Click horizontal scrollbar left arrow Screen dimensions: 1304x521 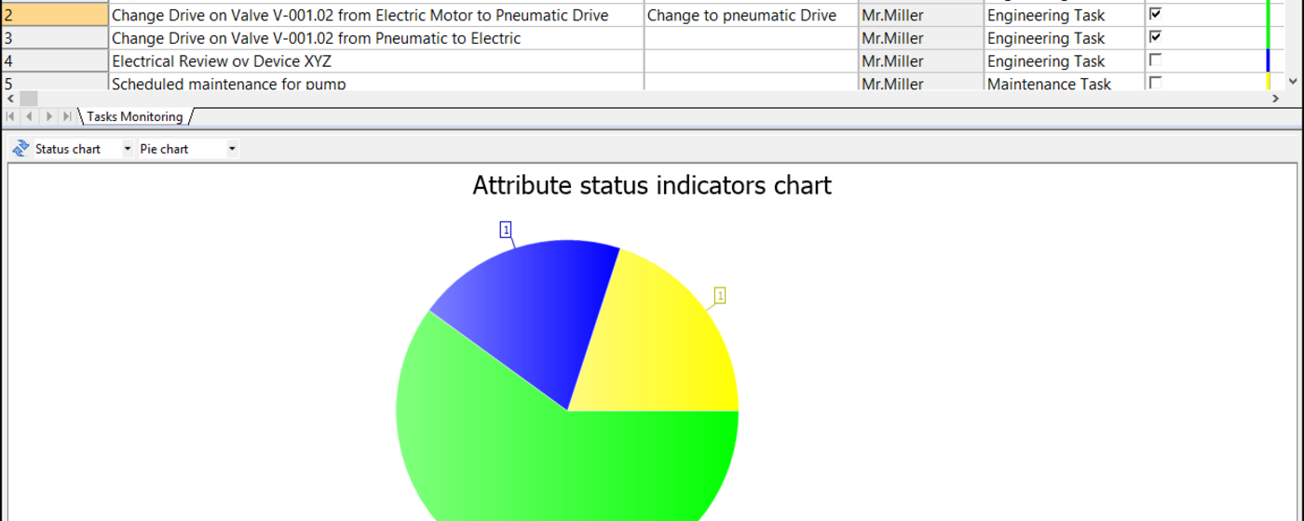pyautogui.click(x=9, y=99)
